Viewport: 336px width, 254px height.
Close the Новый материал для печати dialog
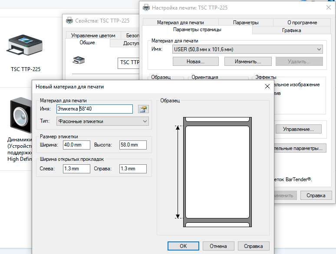tap(267, 87)
